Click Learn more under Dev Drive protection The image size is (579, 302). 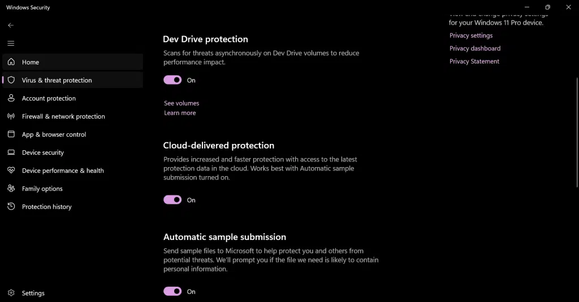point(180,113)
